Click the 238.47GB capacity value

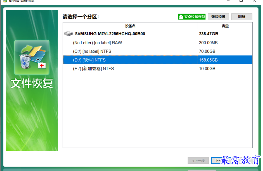tap(208, 34)
